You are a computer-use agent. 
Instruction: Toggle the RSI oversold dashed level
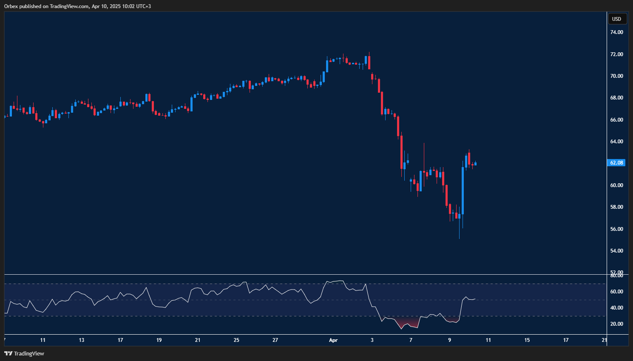coord(298,317)
